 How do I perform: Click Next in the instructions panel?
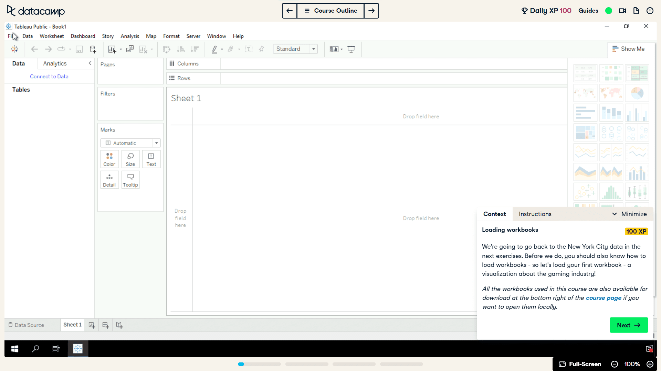coord(629,325)
